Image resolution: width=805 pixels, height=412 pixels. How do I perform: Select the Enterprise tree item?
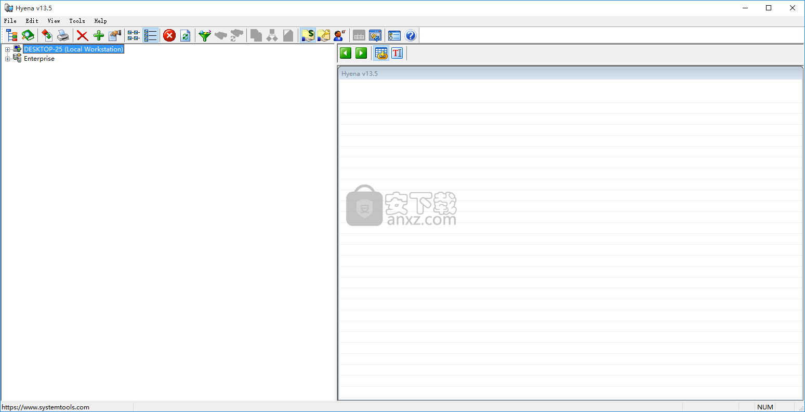pyautogui.click(x=39, y=59)
